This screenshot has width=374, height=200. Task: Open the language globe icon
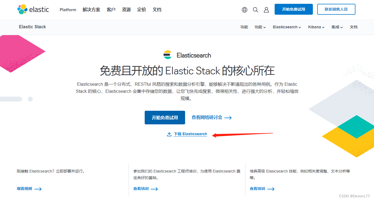pyautogui.click(x=245, y=10)
